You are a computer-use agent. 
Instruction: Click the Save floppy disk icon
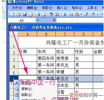click(x=25, y=14)
